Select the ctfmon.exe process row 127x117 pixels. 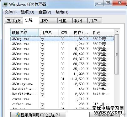click(62, 104)
